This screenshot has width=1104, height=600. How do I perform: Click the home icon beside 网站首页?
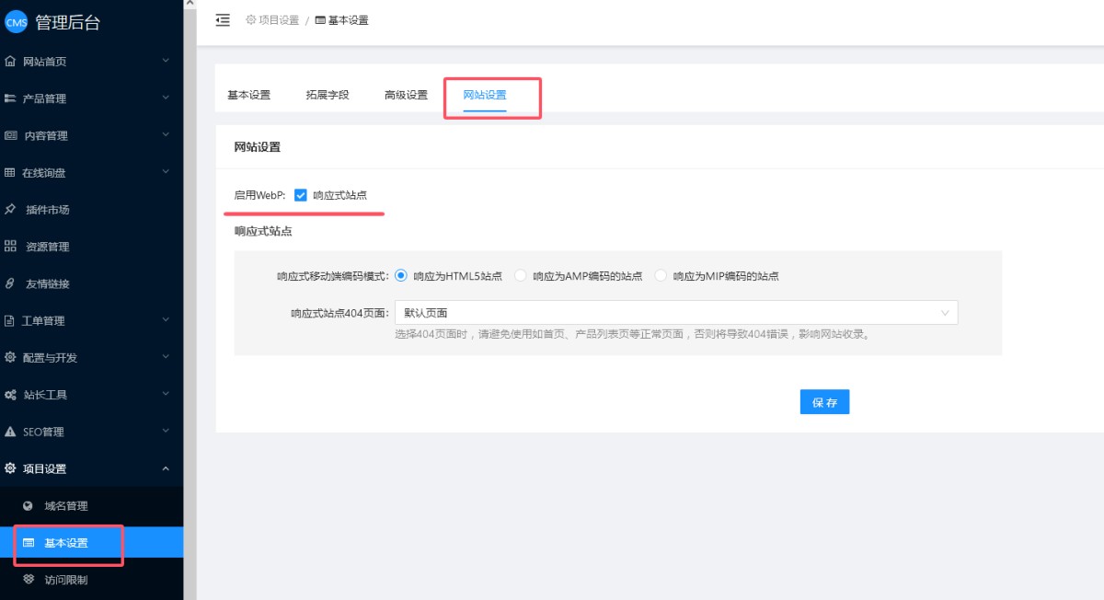point(10,62)
